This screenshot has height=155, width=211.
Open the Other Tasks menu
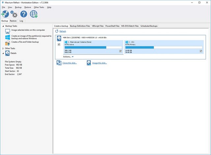39,7
